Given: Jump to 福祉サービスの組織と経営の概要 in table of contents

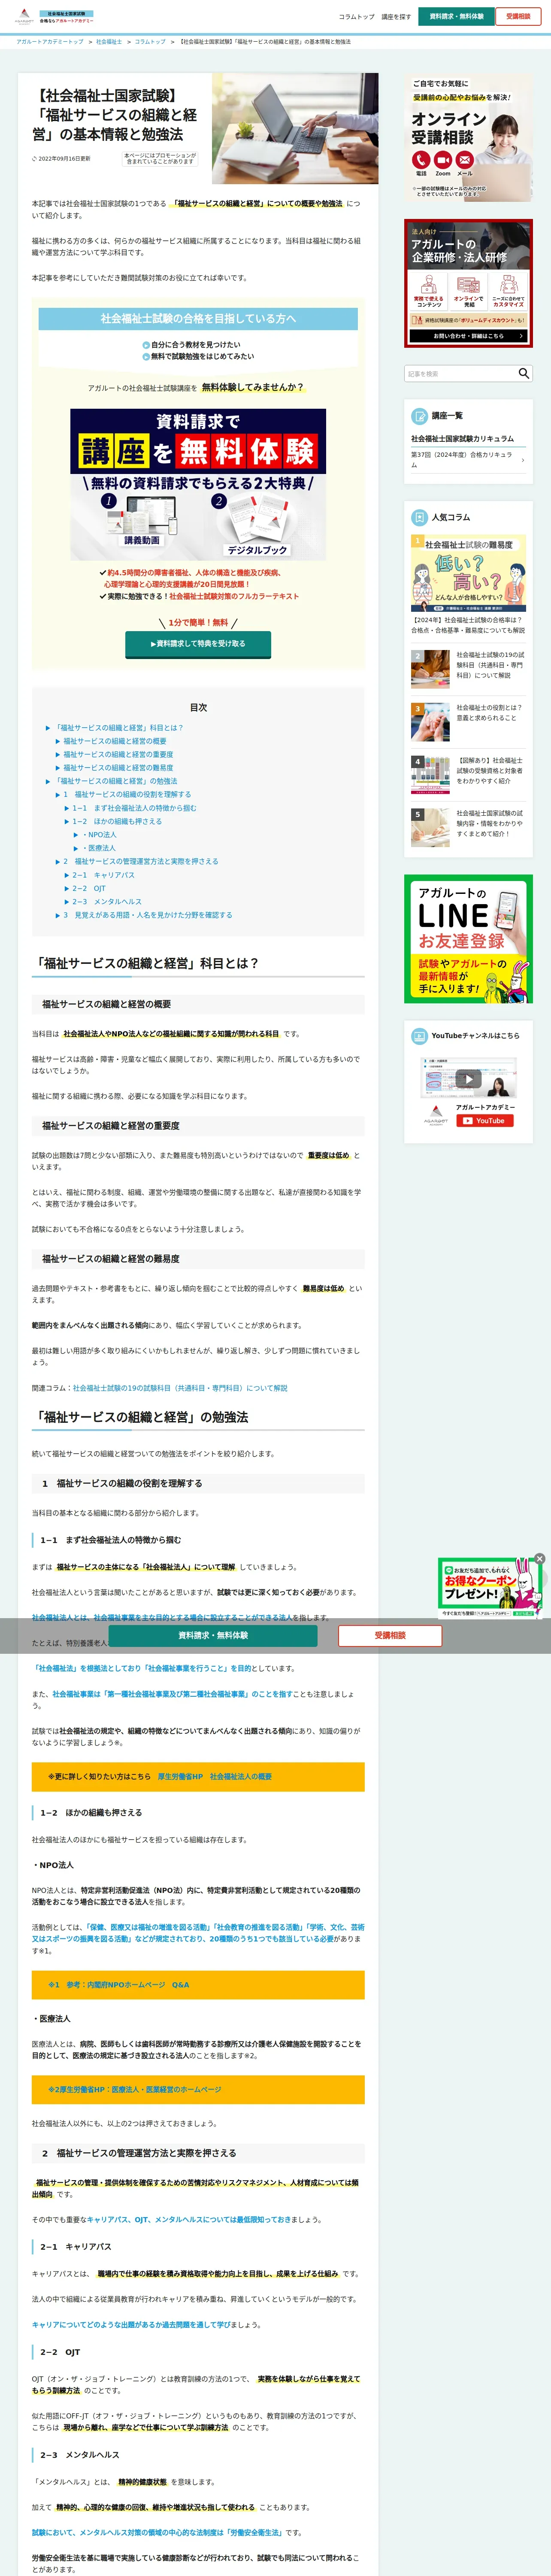Looking at the screenshot, I should [115, 741].
